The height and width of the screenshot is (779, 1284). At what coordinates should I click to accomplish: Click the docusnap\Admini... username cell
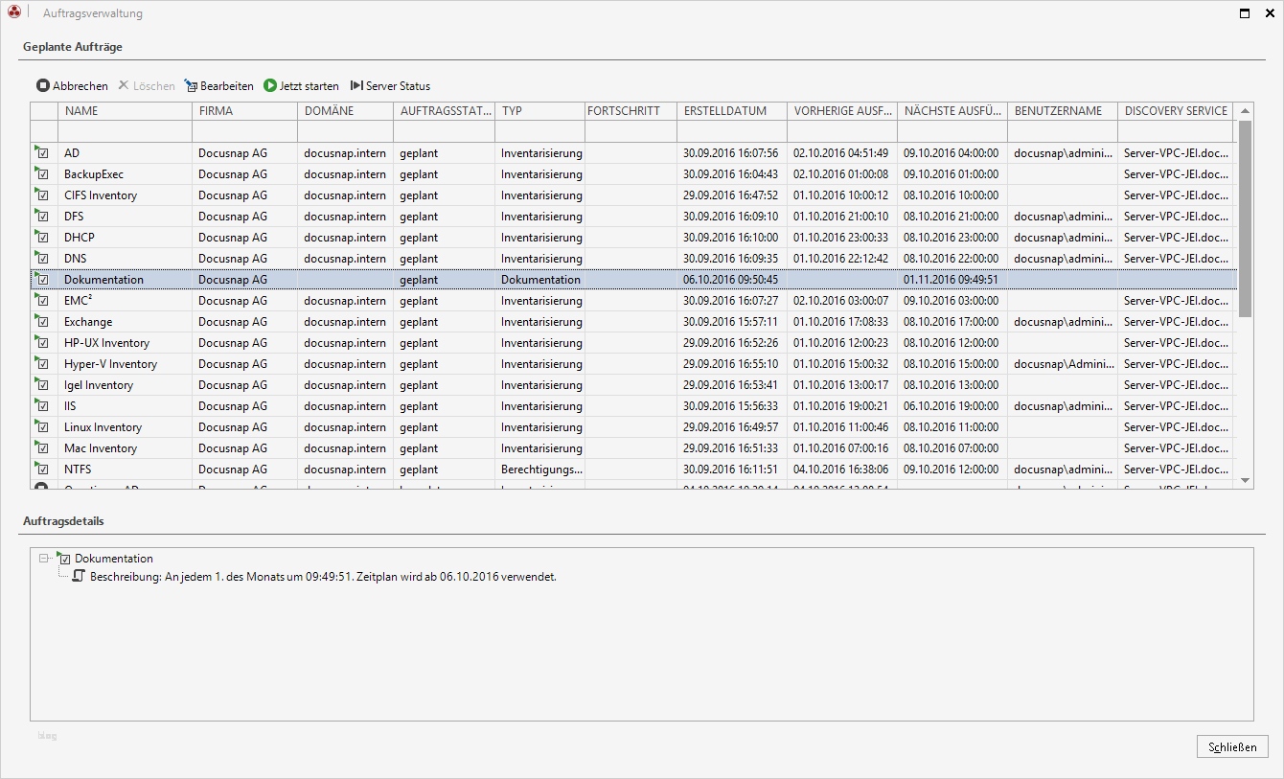pyautogui.click(x=1065, y=364)
